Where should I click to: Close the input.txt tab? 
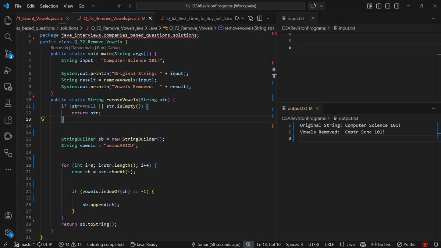pyautogui.click(x=313, y=18)
